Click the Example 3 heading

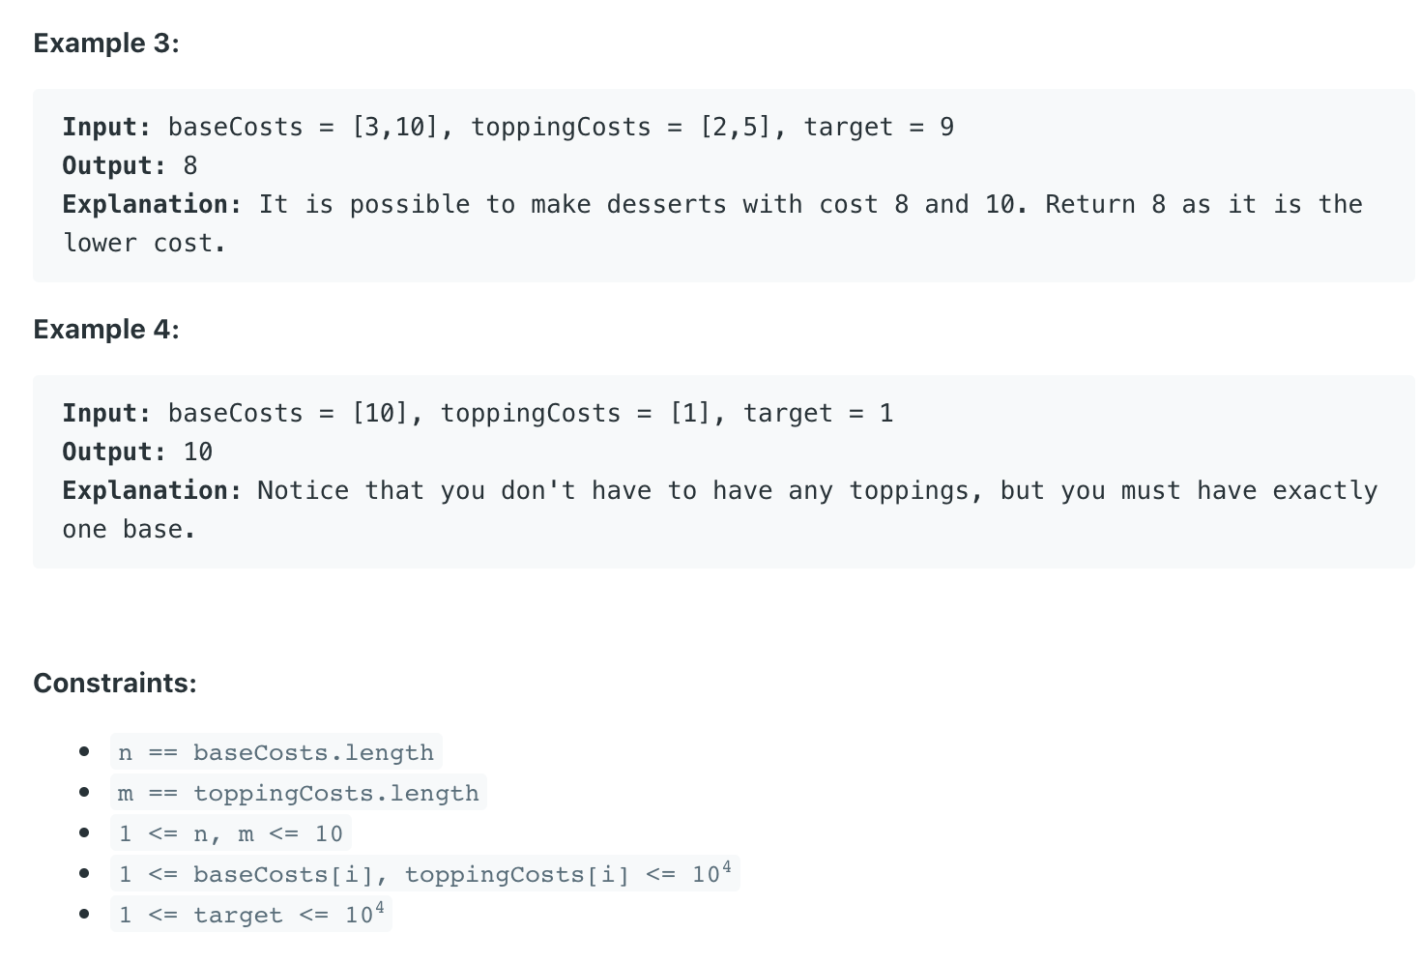click(x=106, y=44)
